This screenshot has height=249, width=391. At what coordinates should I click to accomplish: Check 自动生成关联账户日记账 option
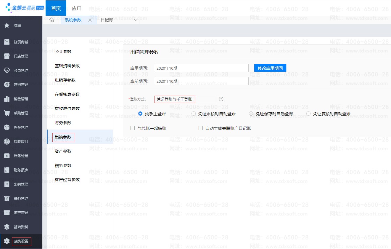coord(201,128)
